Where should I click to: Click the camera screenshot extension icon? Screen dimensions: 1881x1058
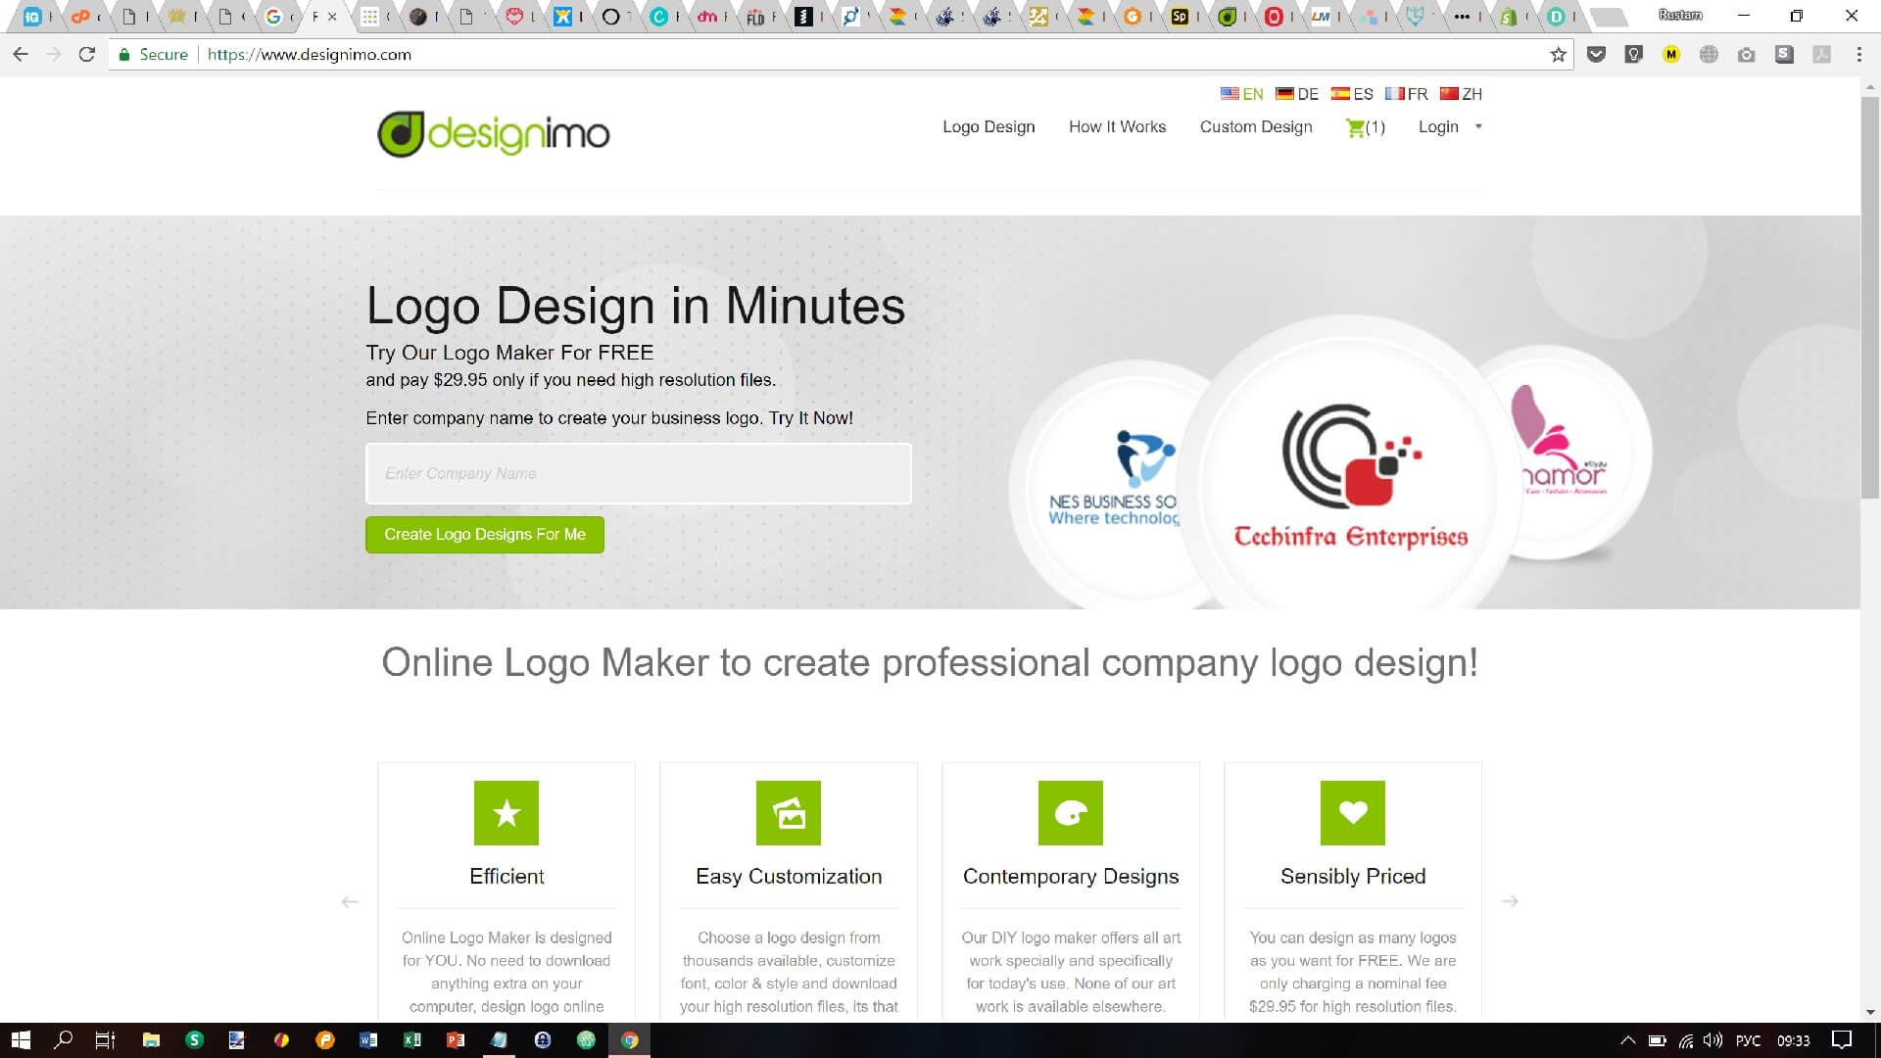[1747, 55]
